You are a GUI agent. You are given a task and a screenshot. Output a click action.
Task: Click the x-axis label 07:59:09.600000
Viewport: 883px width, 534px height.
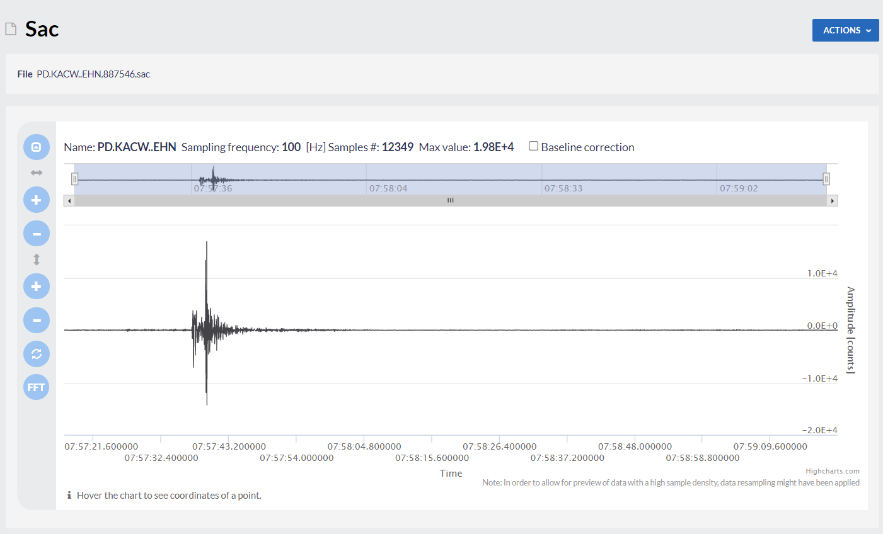[770, 446]
